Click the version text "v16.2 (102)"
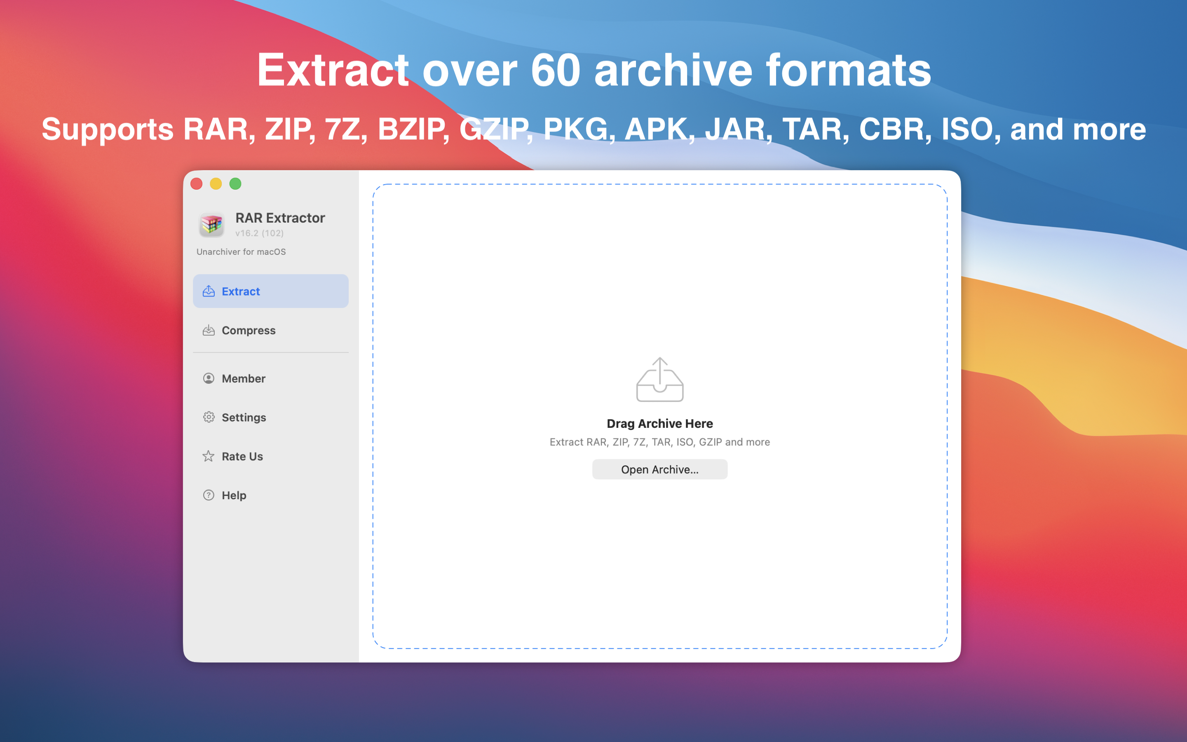 260,234
